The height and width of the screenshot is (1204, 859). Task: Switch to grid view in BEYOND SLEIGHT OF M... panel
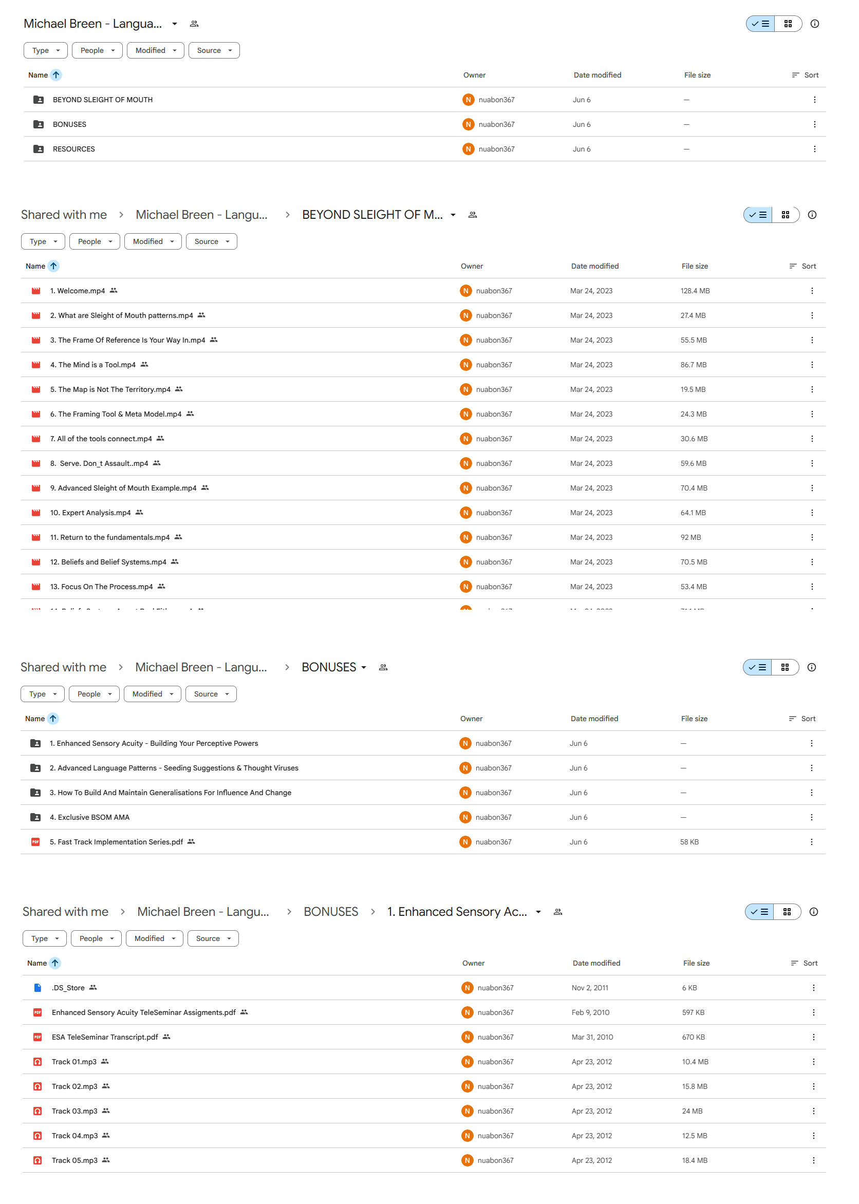pyautogui.click(x=785, y=215)
